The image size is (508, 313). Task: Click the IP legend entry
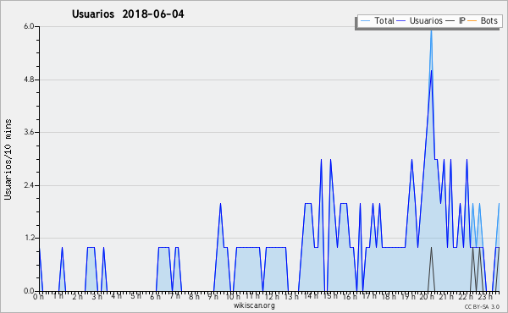[x=456, y=20]
